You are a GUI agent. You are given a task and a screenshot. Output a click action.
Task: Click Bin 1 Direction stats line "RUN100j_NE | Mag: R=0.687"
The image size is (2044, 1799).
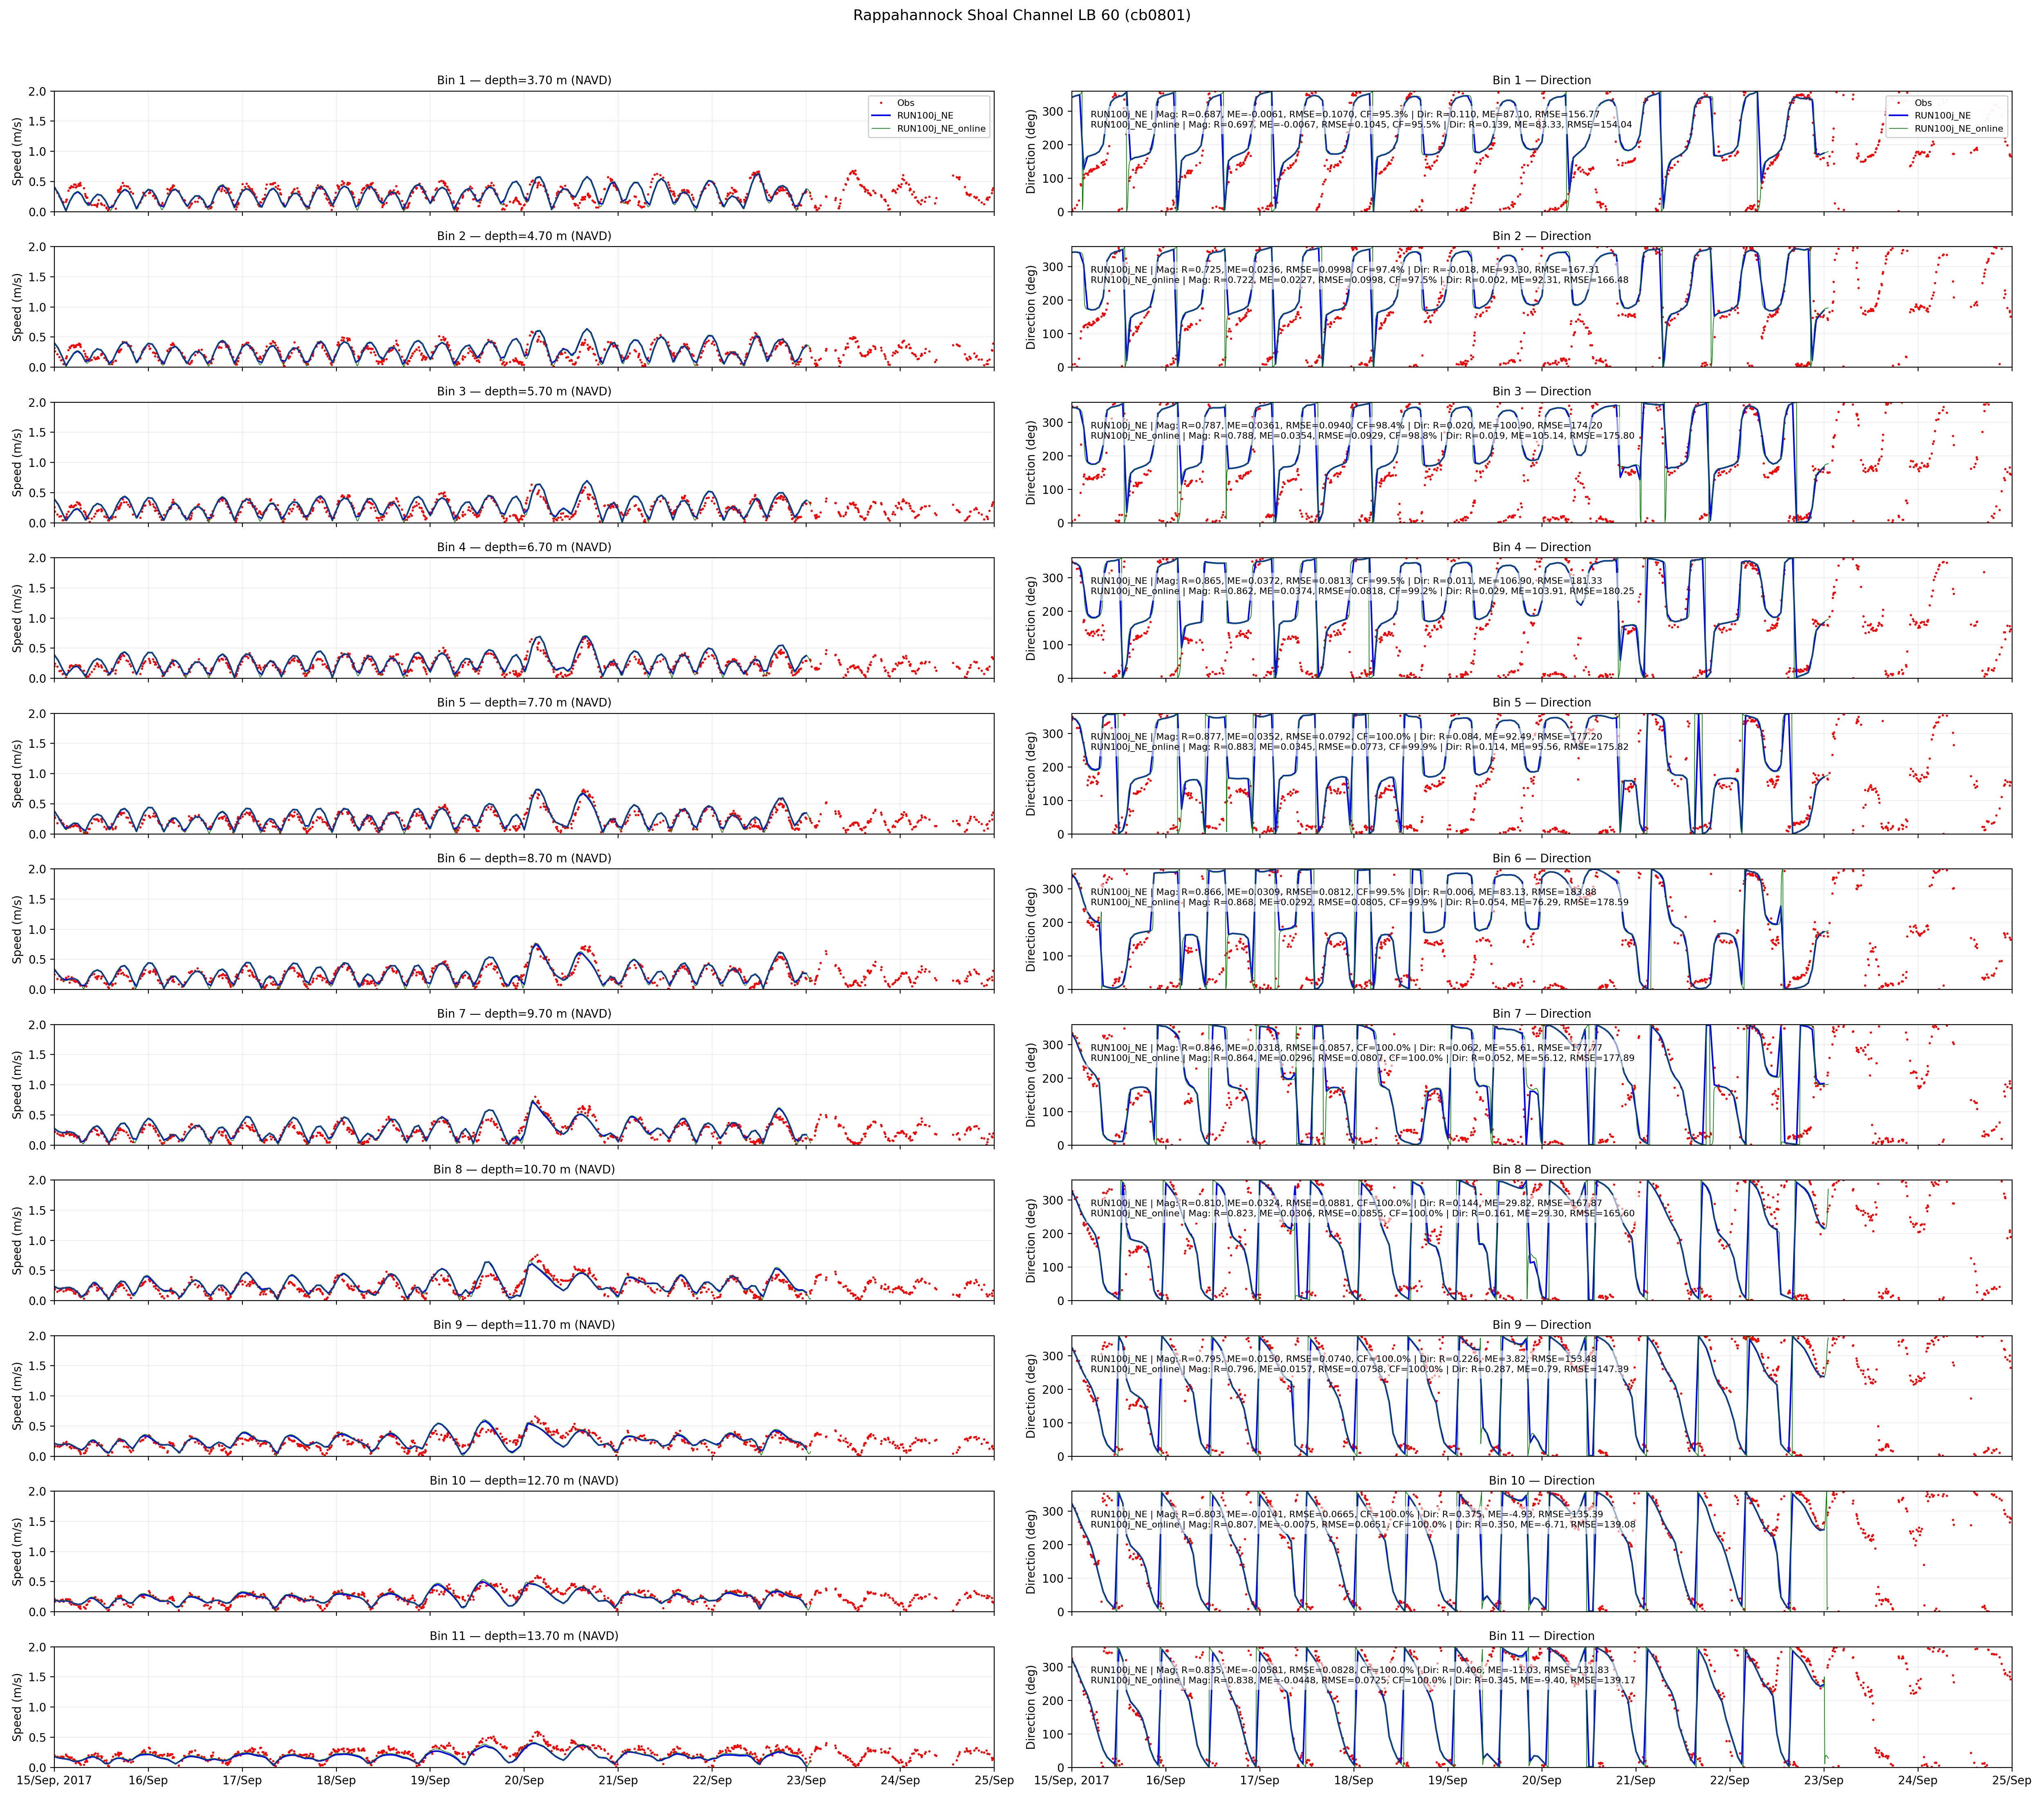tap(1345, 114)
